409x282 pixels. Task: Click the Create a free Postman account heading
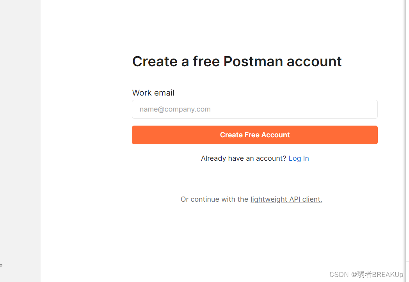pos(237,62)
